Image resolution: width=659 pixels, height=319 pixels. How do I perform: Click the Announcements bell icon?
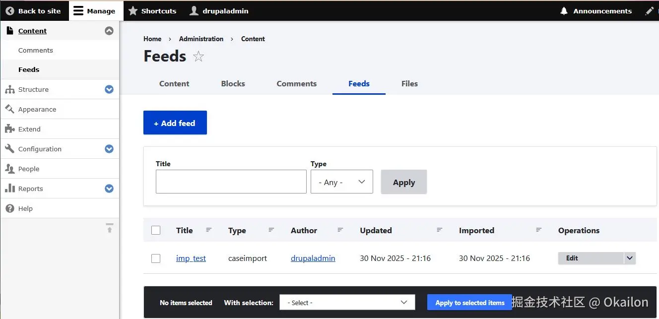[x=564, y=11]
